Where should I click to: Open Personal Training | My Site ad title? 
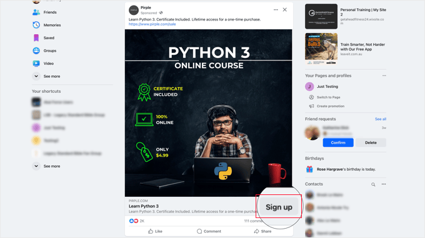tap(363, 12)
